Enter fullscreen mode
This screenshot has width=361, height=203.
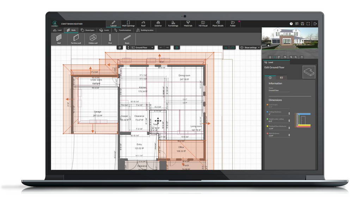[x=308, y=24]
